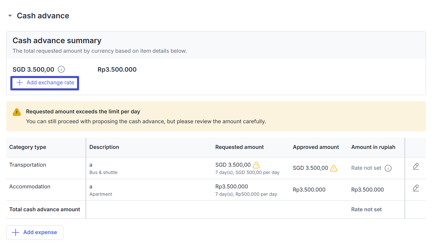433x251 pixels.
Task: Click info icon beside SGD 3.500,00 summary
Action: [61, 69]
